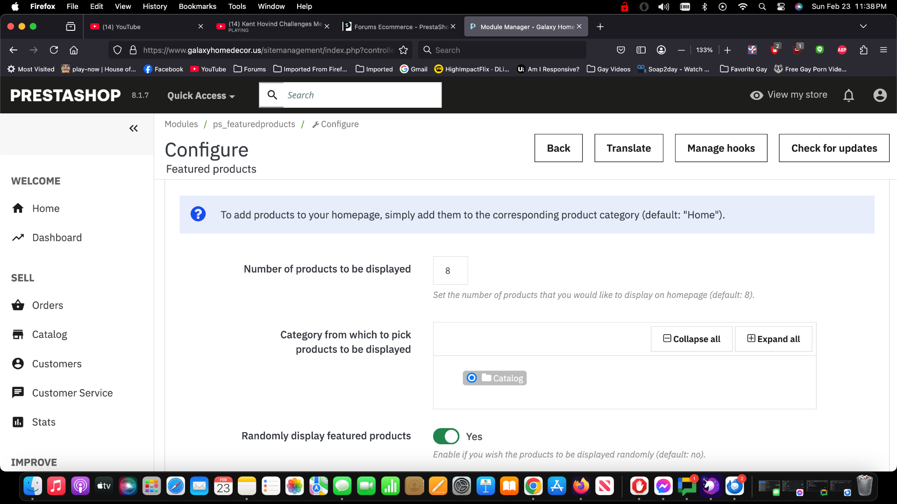Toggle Randomly display featured products switch

pos(446,436)
